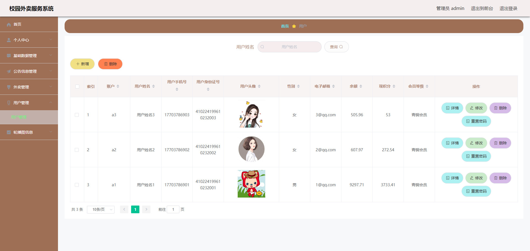Click 重置密码 for 用户姓名2
The height and width of the screenshot is (251, 530).
476,156
